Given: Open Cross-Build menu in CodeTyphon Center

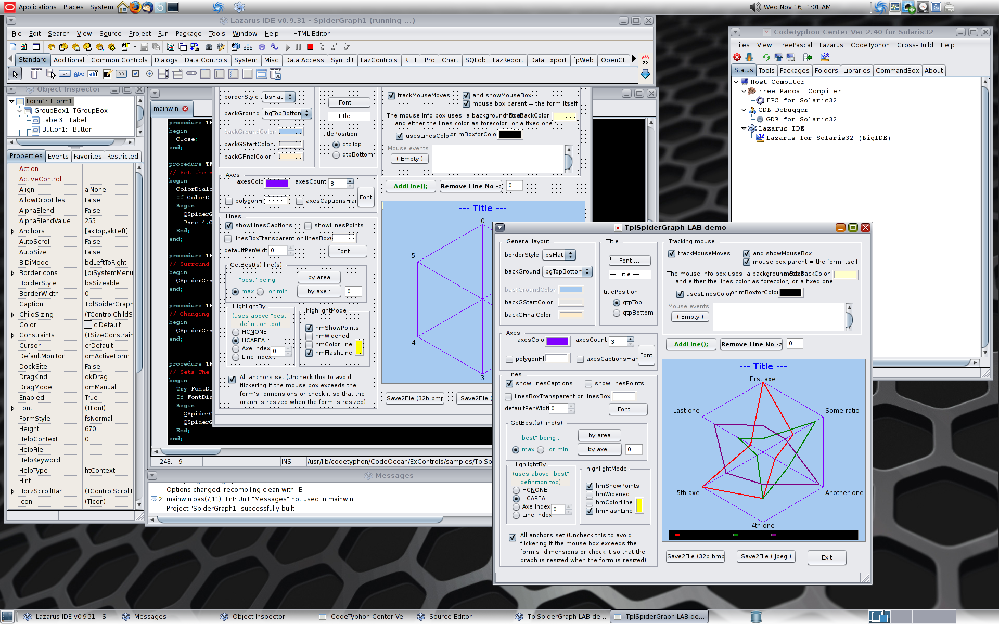Looking at the screenshot, I should (915, 45).
